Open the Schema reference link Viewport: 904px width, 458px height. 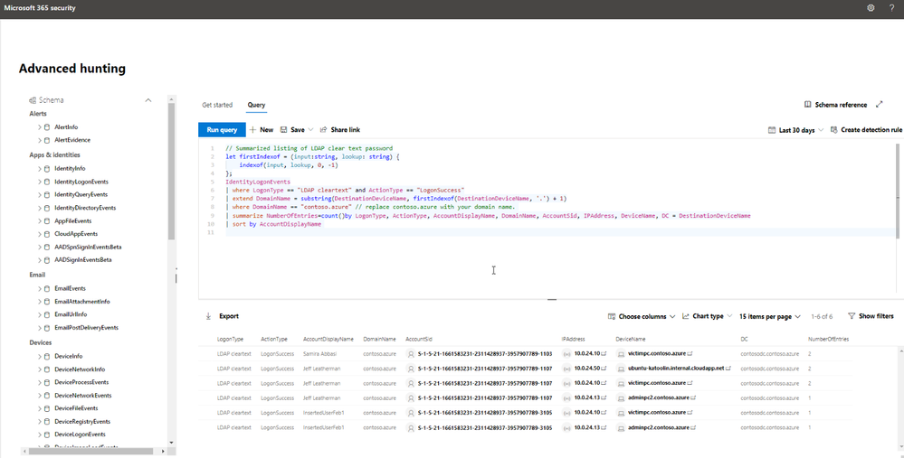tap(836, 105)
